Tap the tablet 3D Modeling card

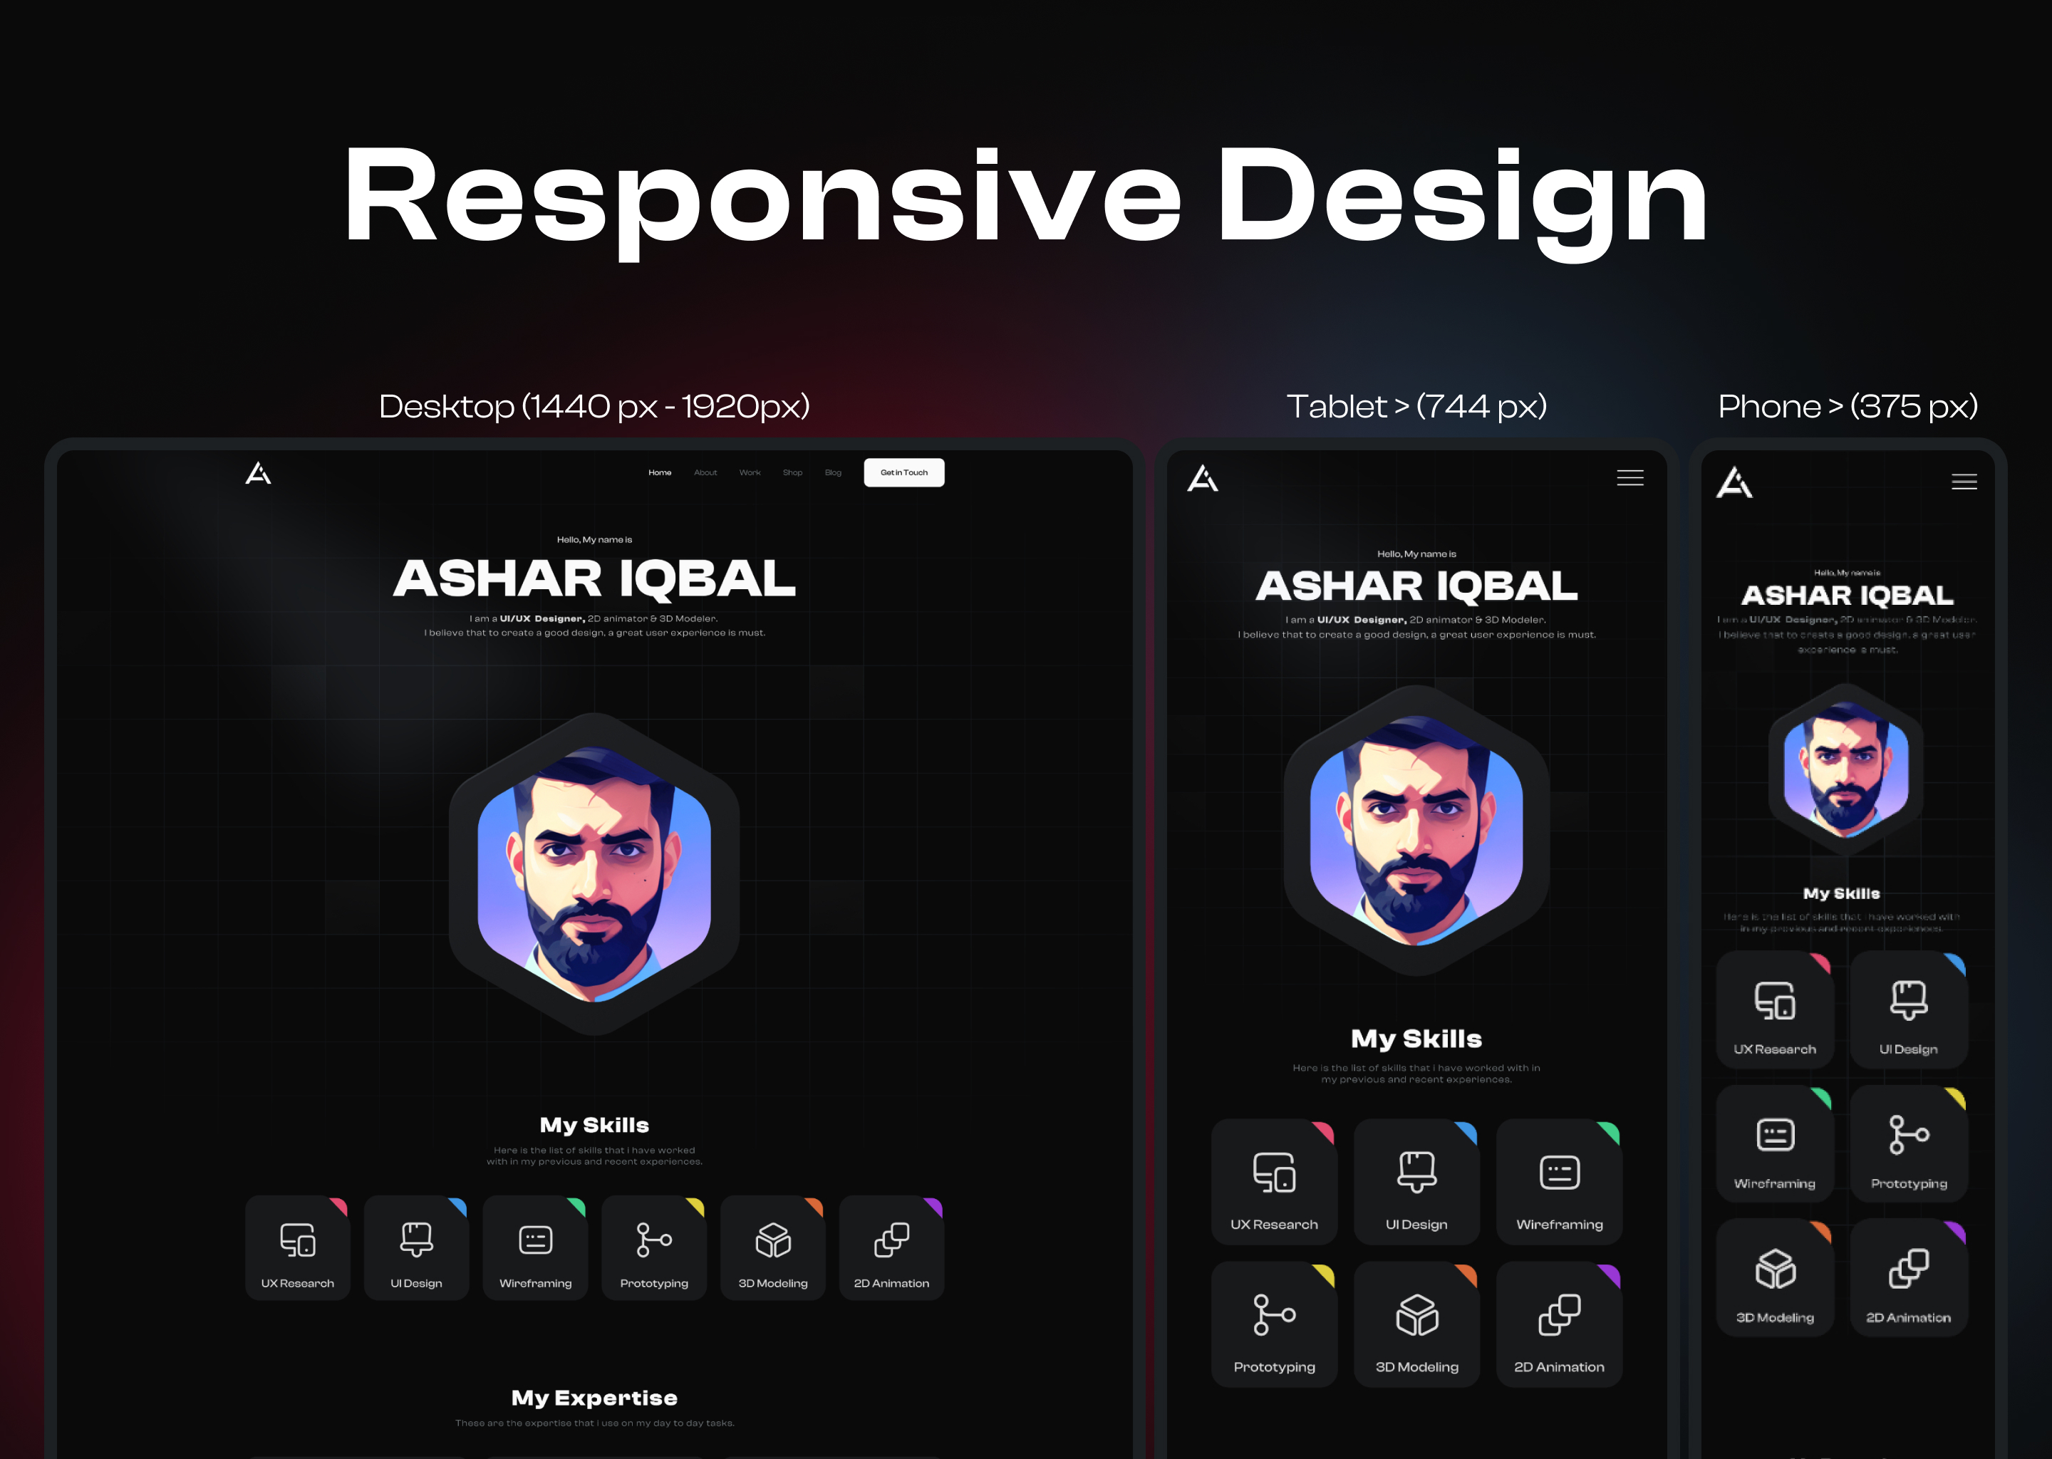point(1417,1324)
